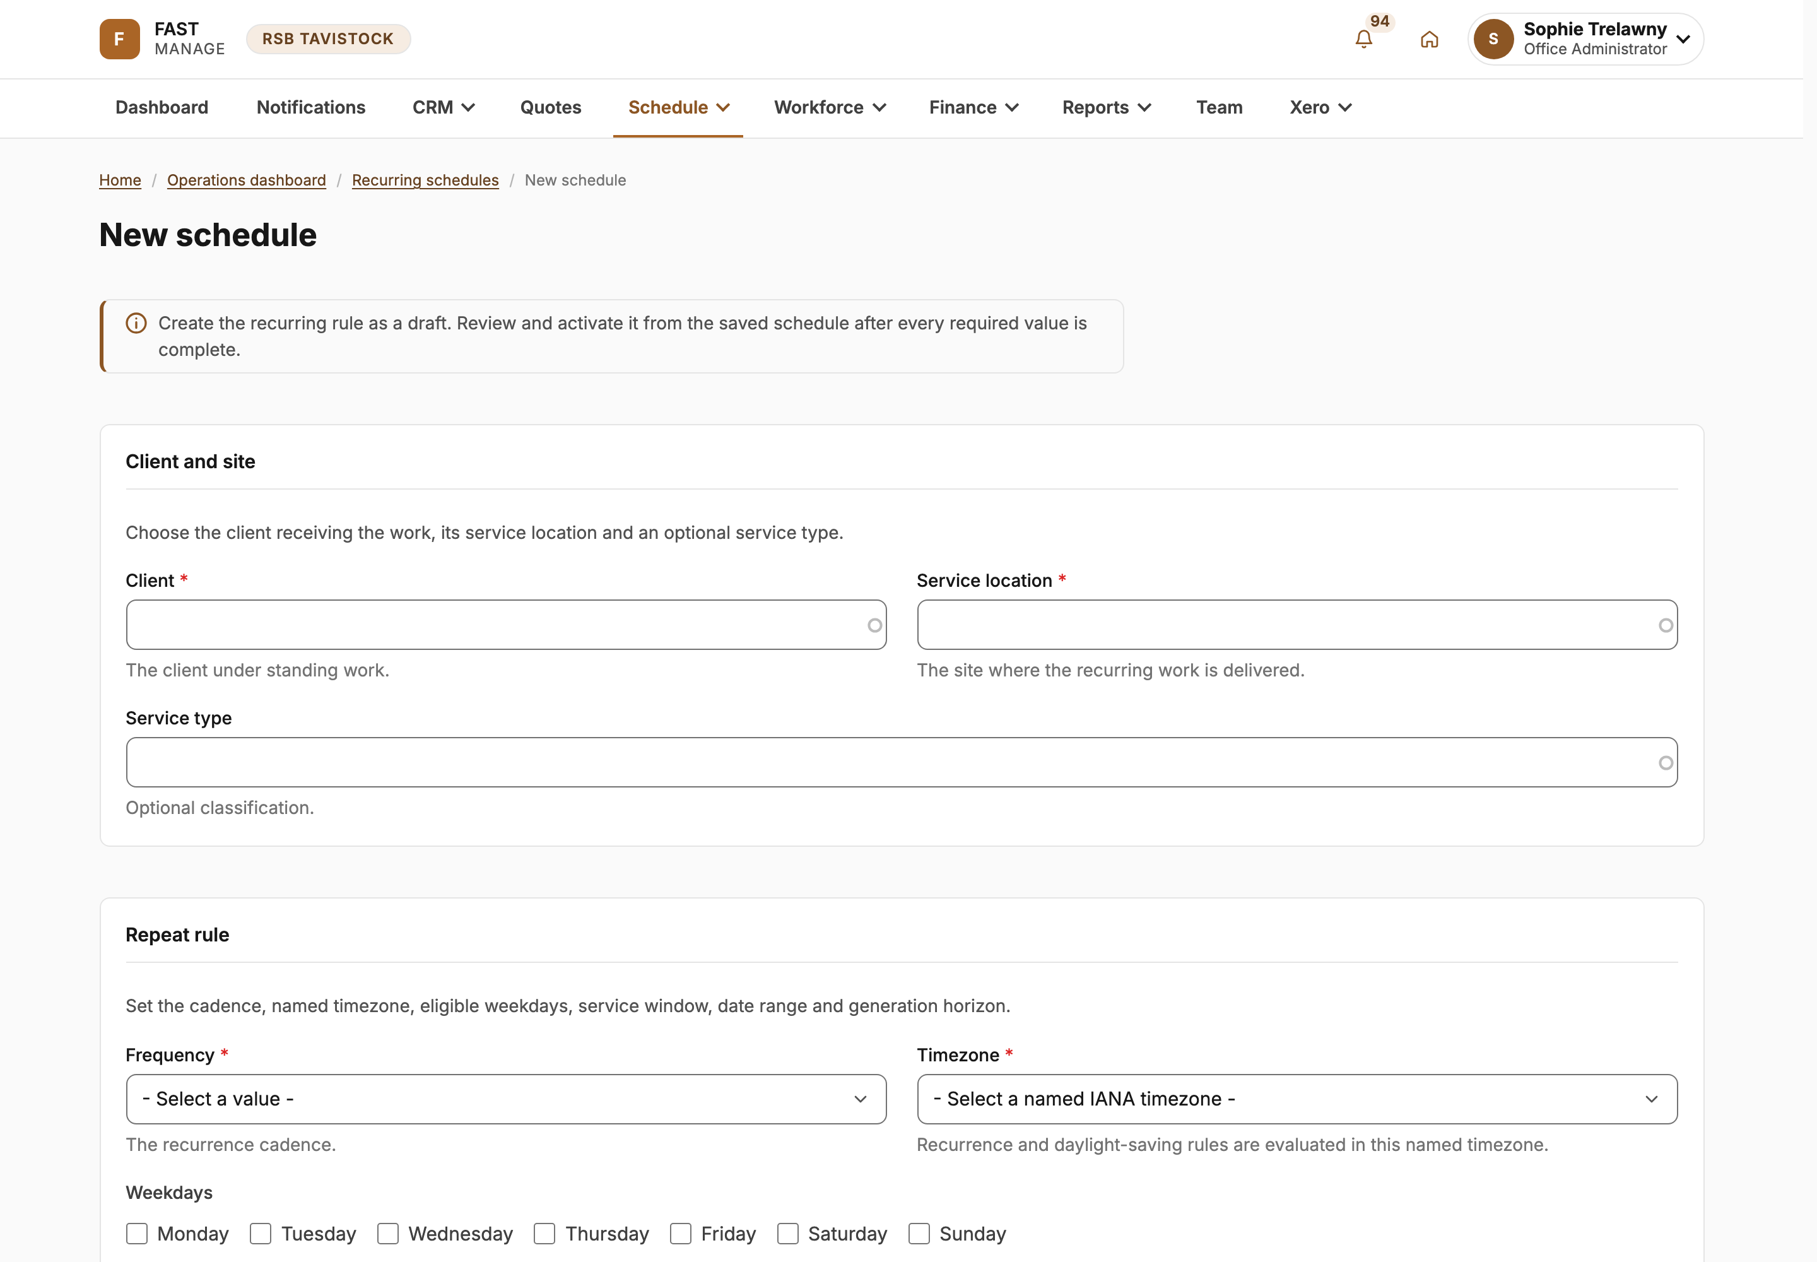Go to the Dashboard tab

(162, 107)
